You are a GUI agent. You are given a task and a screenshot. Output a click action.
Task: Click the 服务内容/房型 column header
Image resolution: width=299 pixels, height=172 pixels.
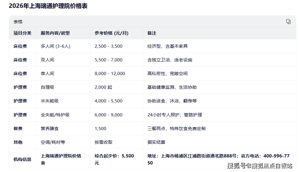pos(55,33)
